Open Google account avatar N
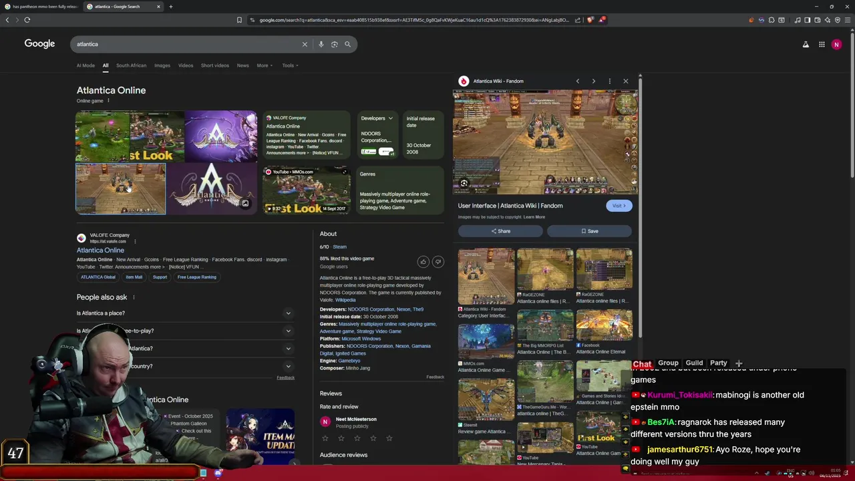Screen dimensions: 855x481 pyautogui.click(x=836, y=44)
